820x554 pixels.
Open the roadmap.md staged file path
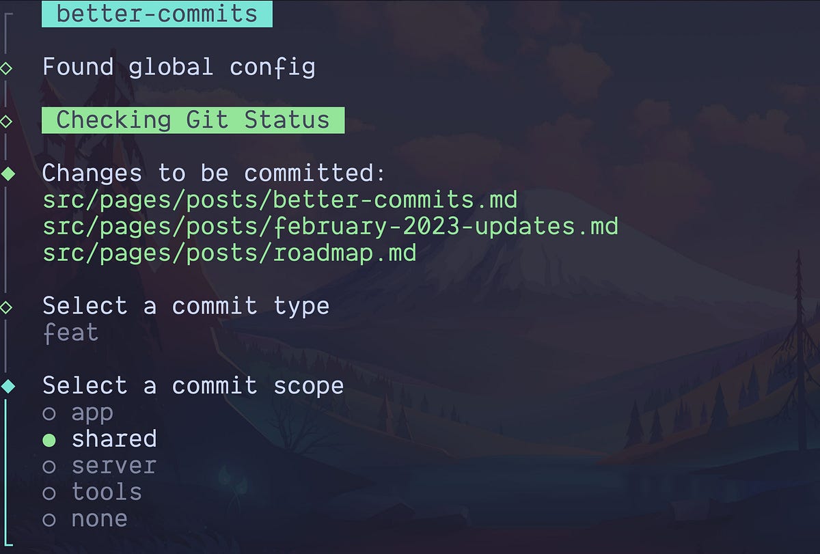point(230,253)
